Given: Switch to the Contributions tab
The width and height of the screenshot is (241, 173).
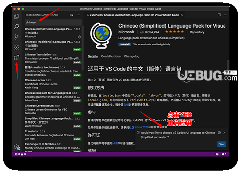Looking at the screenshot, I should (x=111, y=56).
